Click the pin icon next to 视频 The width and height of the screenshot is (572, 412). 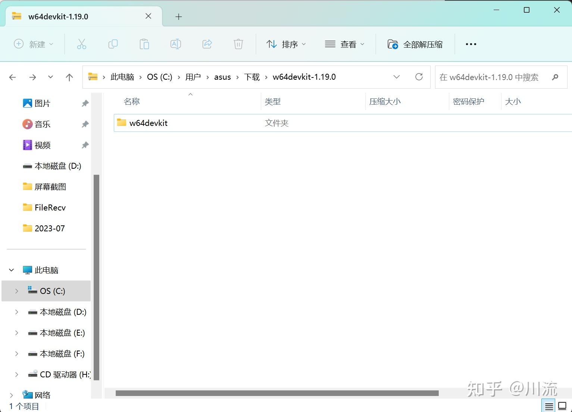pos(85,145)
